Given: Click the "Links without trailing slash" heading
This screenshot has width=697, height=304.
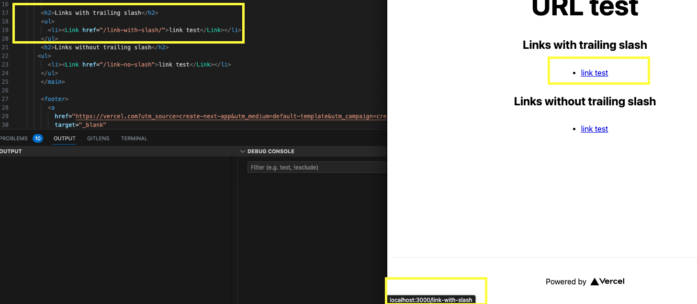Looking at the screenshot, I should click(x=585, y=101).
